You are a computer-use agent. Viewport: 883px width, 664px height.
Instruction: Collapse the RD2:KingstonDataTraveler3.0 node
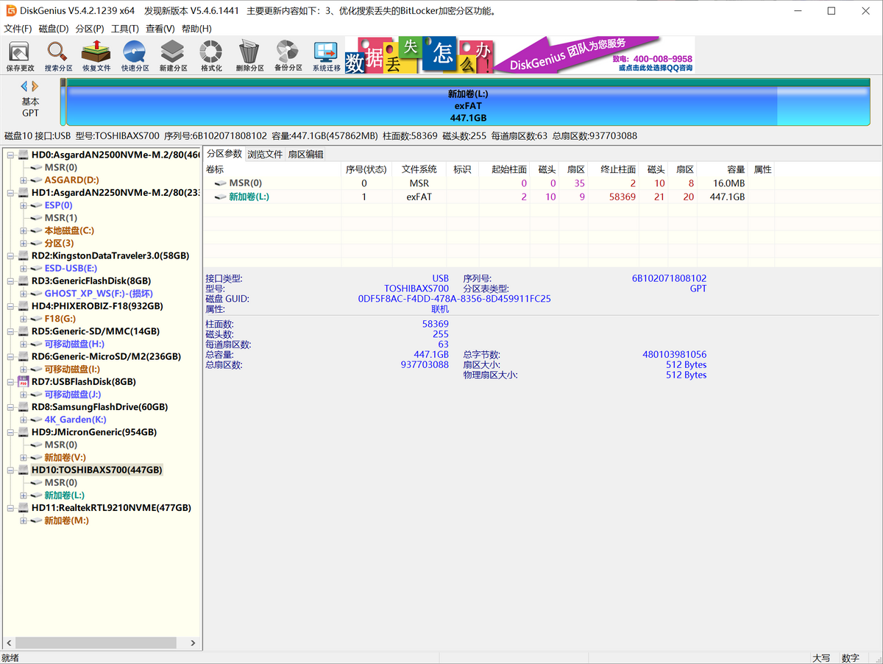pyautogui.click(x=10, y=255)
